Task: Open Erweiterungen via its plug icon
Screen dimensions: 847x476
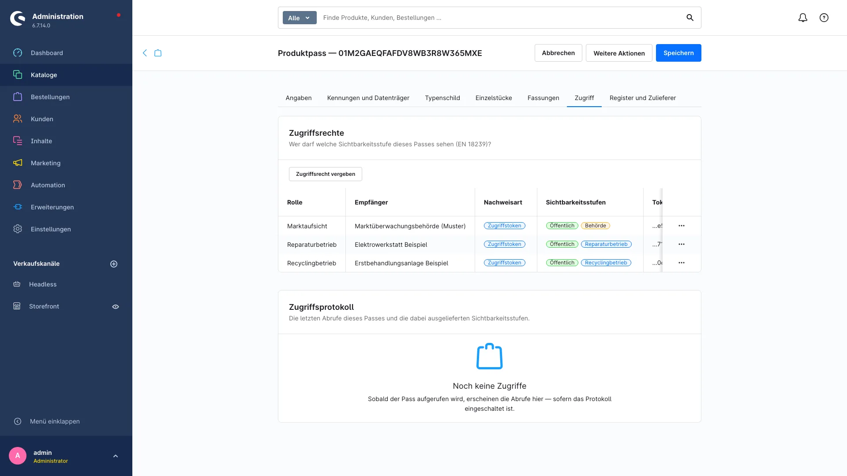Action: click(x=18, y=207)
